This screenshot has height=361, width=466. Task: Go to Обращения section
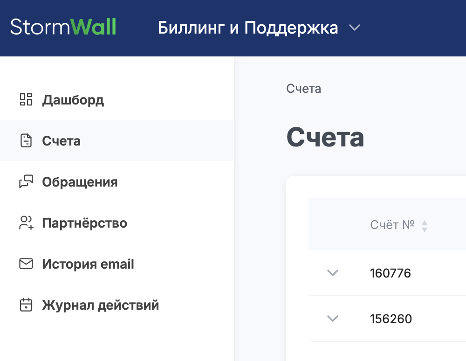pos(80,182)
